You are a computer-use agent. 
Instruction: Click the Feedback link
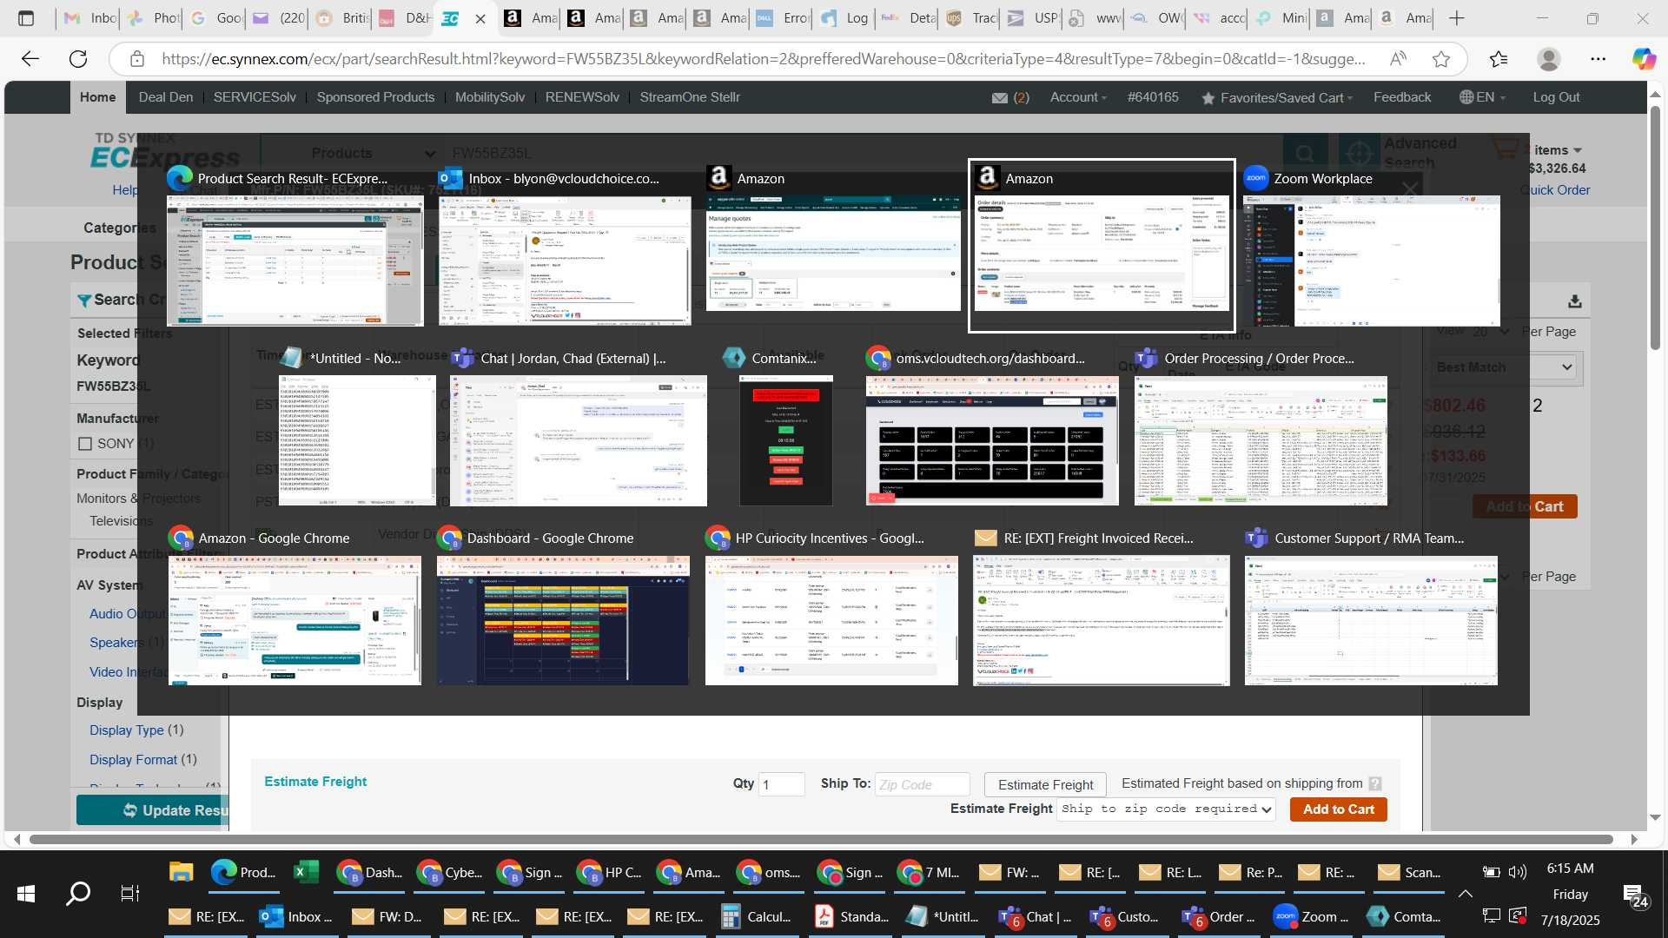(x=1402, y=97)
